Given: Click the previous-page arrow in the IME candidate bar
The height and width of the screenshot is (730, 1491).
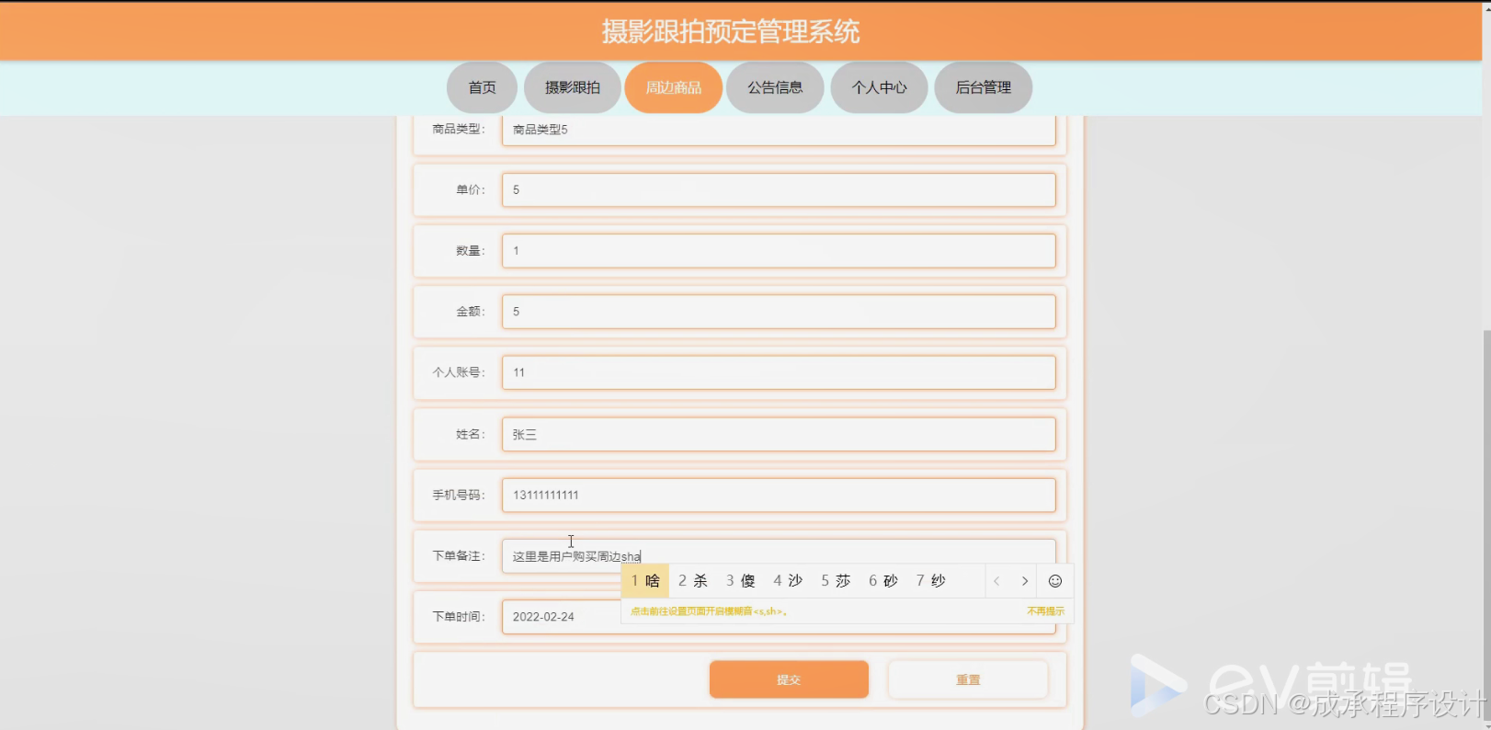Looking at the screenshot, I should 996,580.
